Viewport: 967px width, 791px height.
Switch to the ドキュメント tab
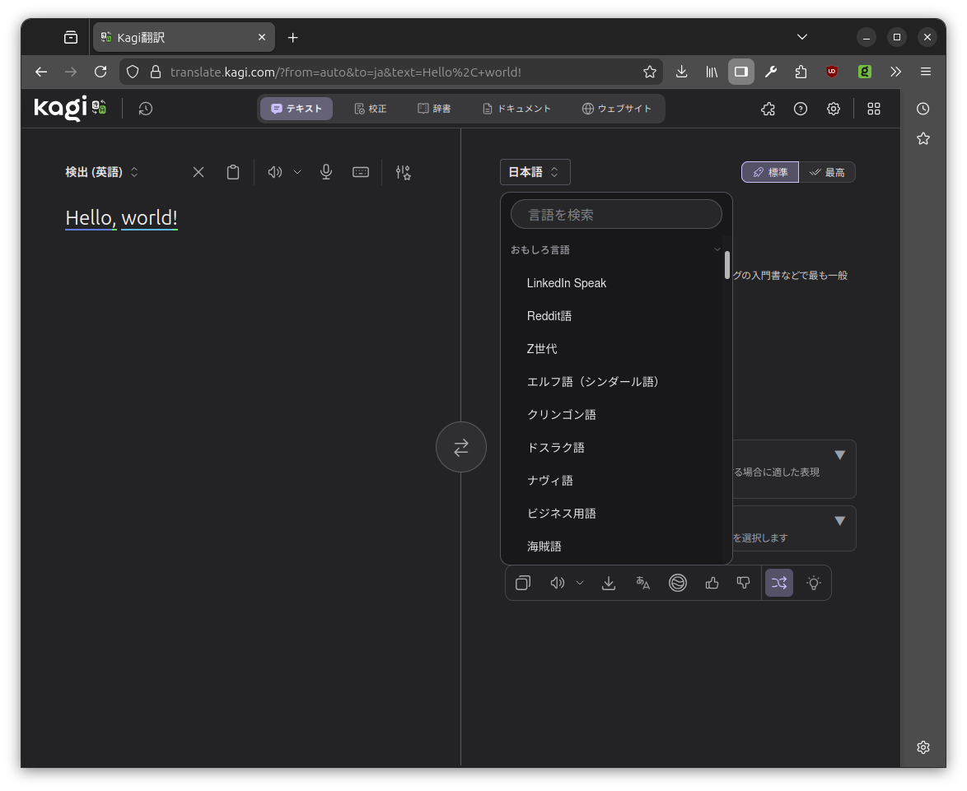click(516, 109)
